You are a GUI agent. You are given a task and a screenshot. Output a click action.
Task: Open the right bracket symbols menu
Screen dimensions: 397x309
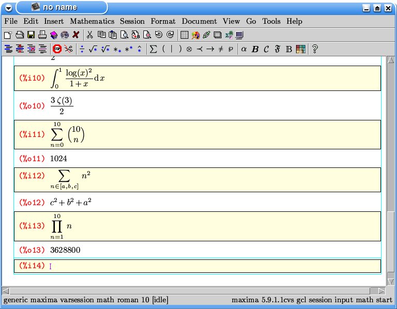180,49
